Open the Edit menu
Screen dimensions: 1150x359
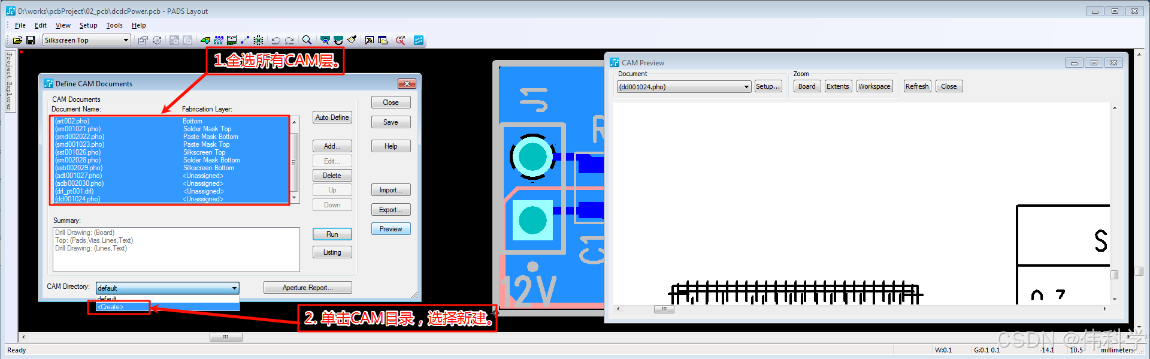[41, 25]
